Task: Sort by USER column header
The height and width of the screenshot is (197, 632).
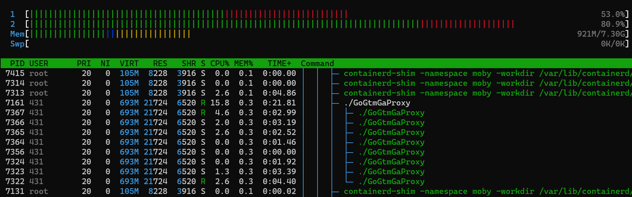Action: (39, 63)
